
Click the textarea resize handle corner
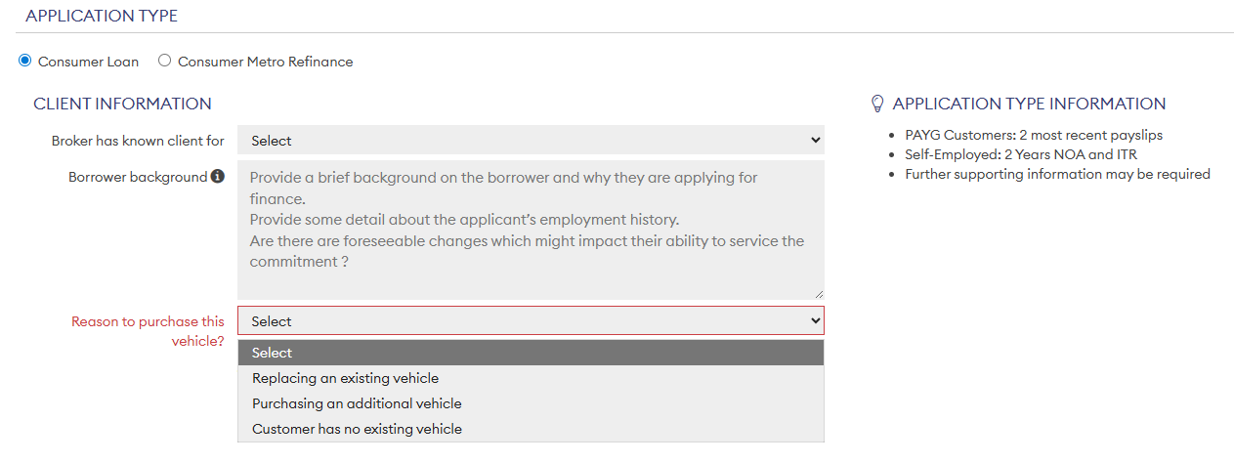tap(818, 293)
